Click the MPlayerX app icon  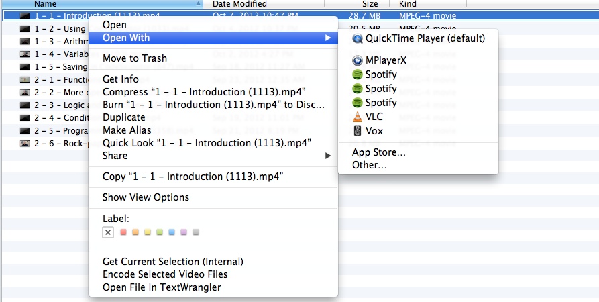pos(358,60)
